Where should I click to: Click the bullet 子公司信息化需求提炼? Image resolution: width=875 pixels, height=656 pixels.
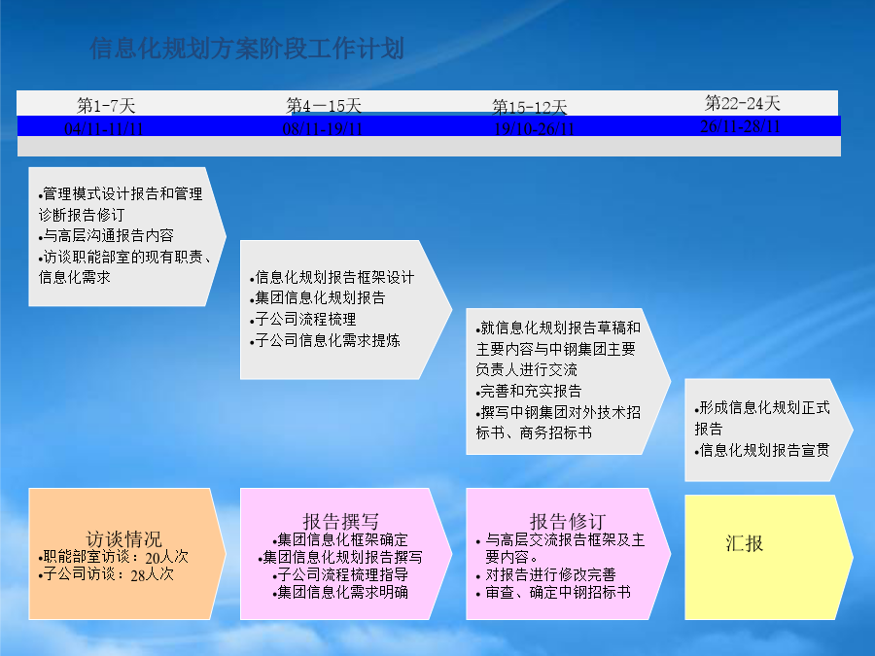coord(325,340)
